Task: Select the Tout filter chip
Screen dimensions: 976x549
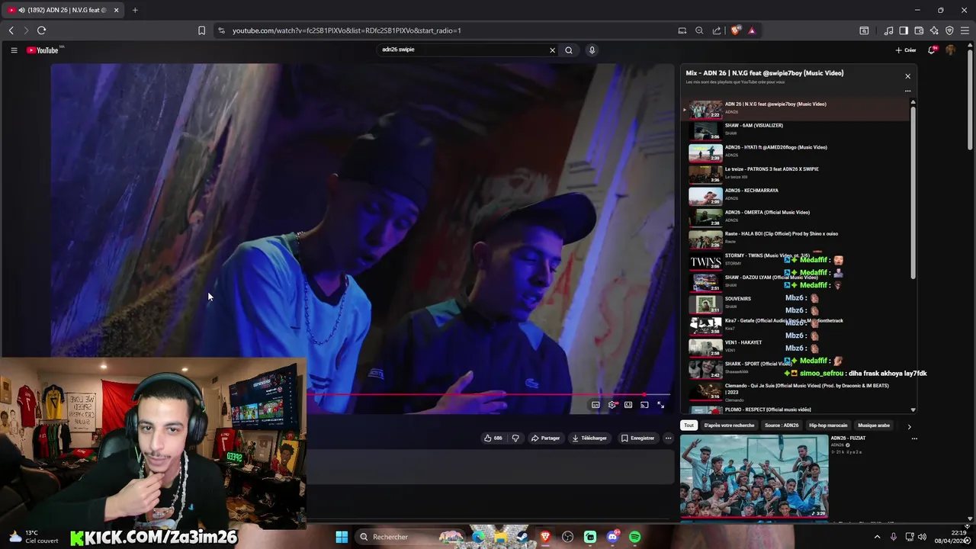Action: pyautogui.click(x=689, y=425)
